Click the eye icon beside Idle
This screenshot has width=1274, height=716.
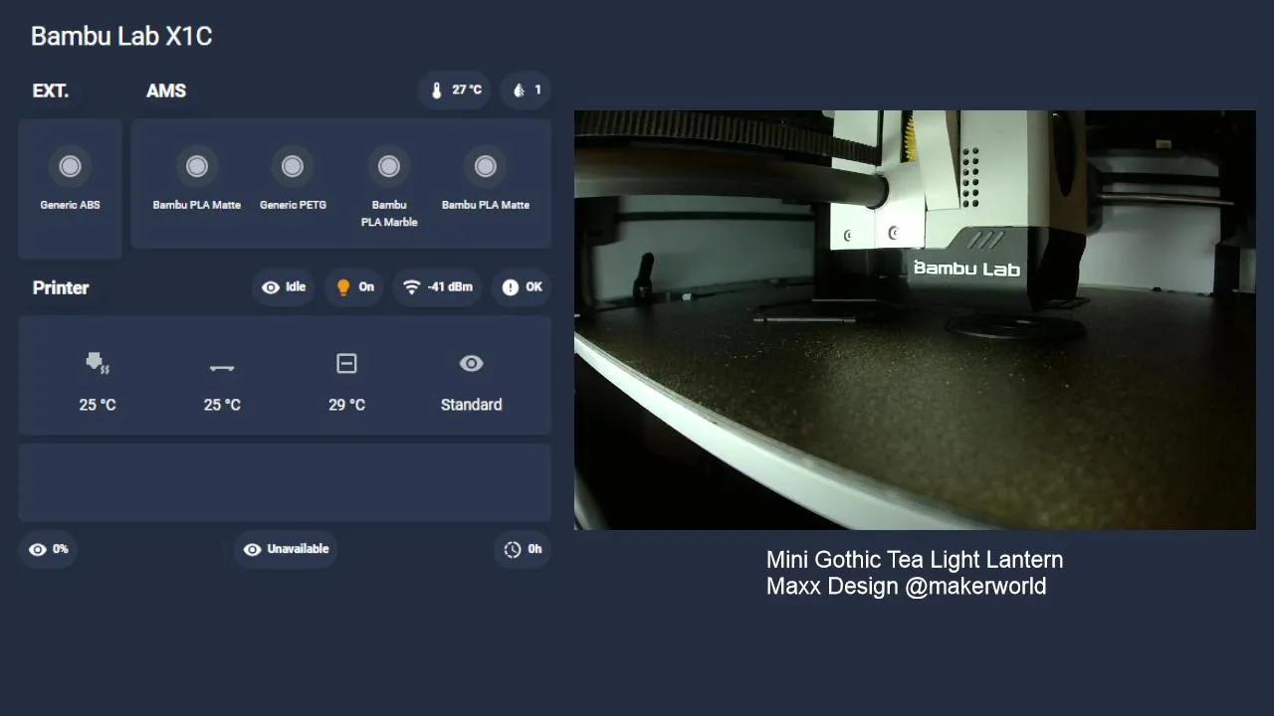click(271, 287)
